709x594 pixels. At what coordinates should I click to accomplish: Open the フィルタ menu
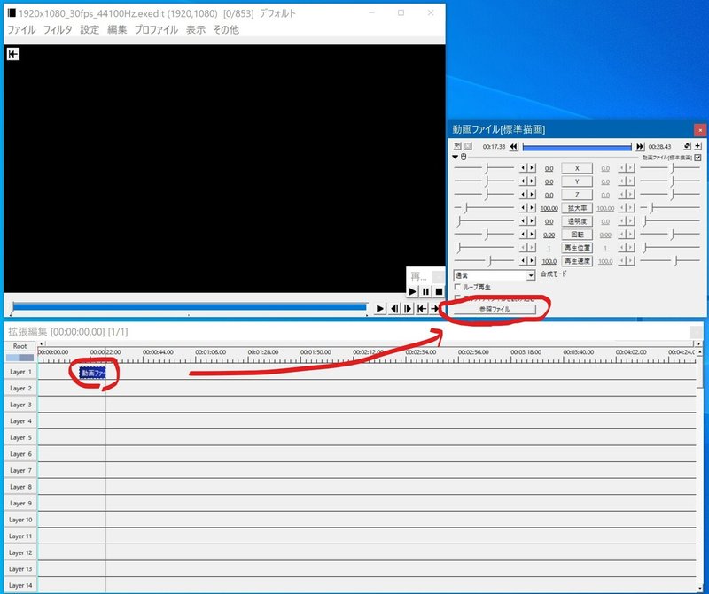[58, 30]
